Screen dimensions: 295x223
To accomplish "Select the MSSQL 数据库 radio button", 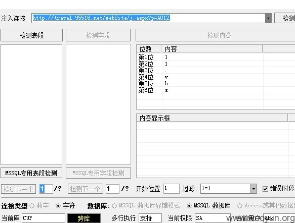I will [189, 206].
